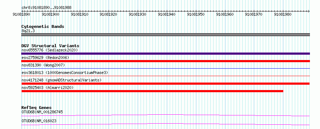Select variant label nsv831390 (Wong2007)

43,65
